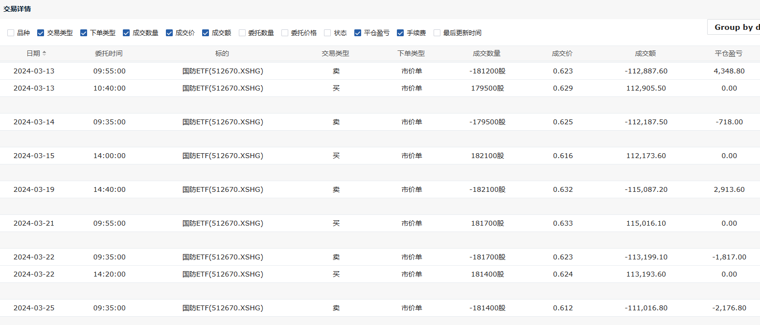Select the 10:40:00 order time cell
This screenshot has width=760, height=325.
coord(109,88)
